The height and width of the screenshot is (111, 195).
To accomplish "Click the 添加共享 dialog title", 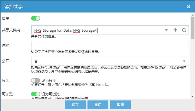I will coord(14,7).
